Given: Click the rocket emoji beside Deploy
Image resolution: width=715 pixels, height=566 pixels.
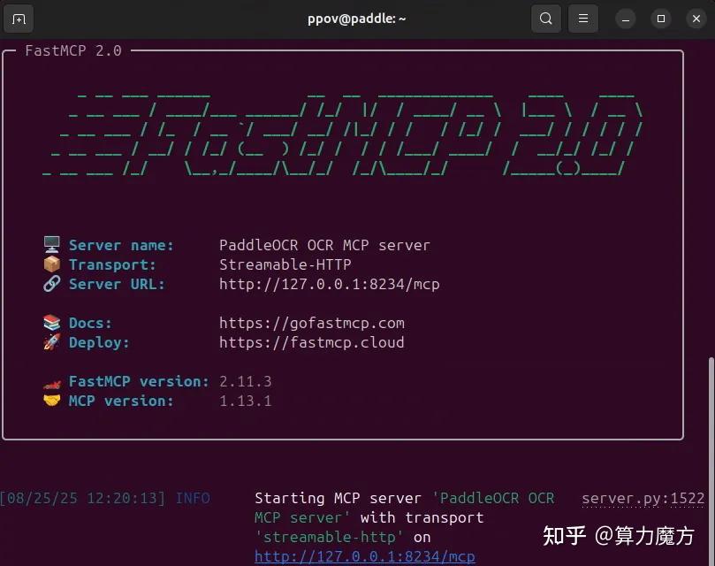Looking at the screenshot, I should coord(51,342).
